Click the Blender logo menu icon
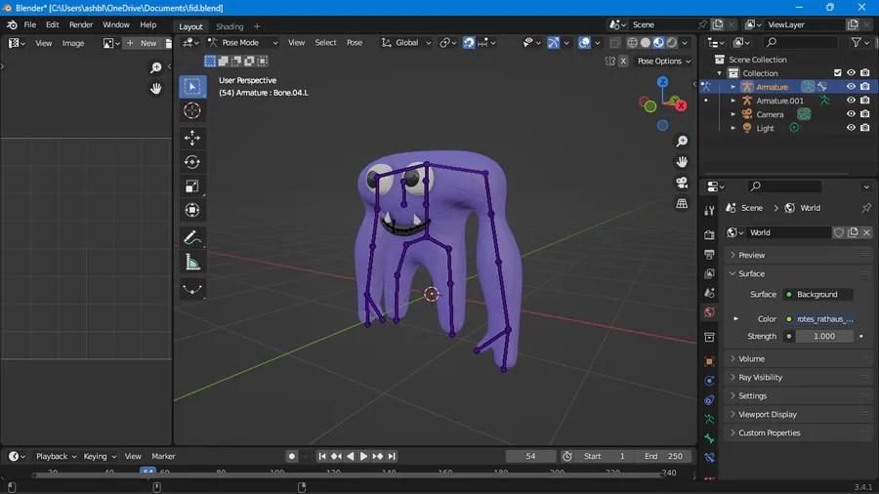879x494 pixels. click(12, 24)
